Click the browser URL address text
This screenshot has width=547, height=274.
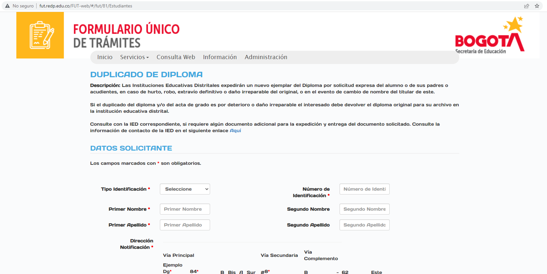[x=86, y=6]
